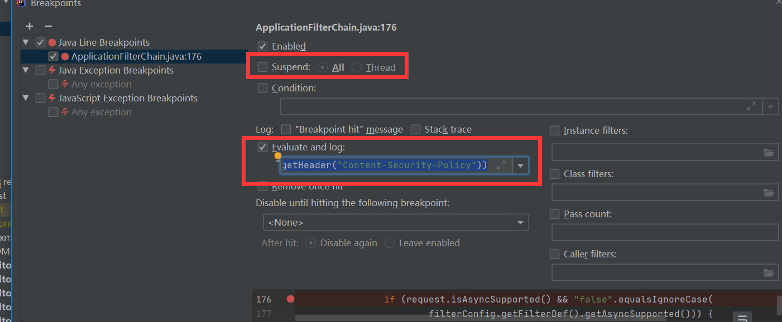
Task: Open the Disable until hitting breakpoint dropdown
Action: 396,222
